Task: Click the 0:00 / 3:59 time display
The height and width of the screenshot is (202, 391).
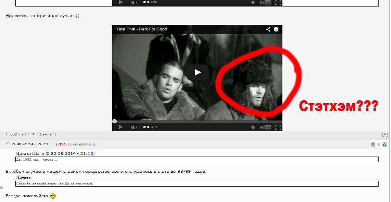Action: [x=150, y=127]
